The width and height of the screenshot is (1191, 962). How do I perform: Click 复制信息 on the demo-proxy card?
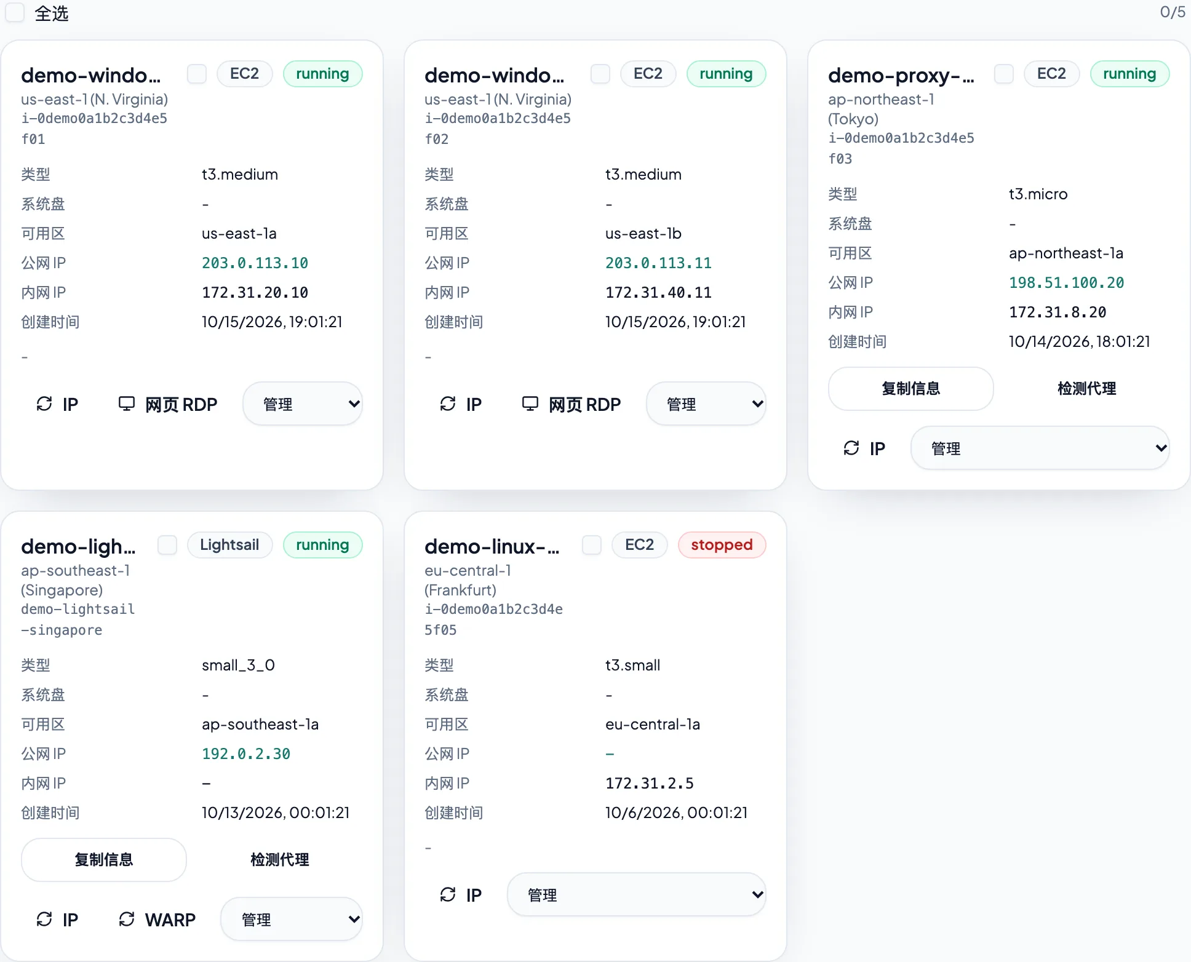pyautogui.click(x=911, y=389)
